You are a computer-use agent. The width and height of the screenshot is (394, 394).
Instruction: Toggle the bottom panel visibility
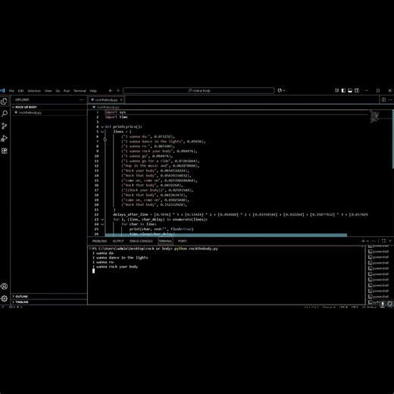[x=350, y=90]
